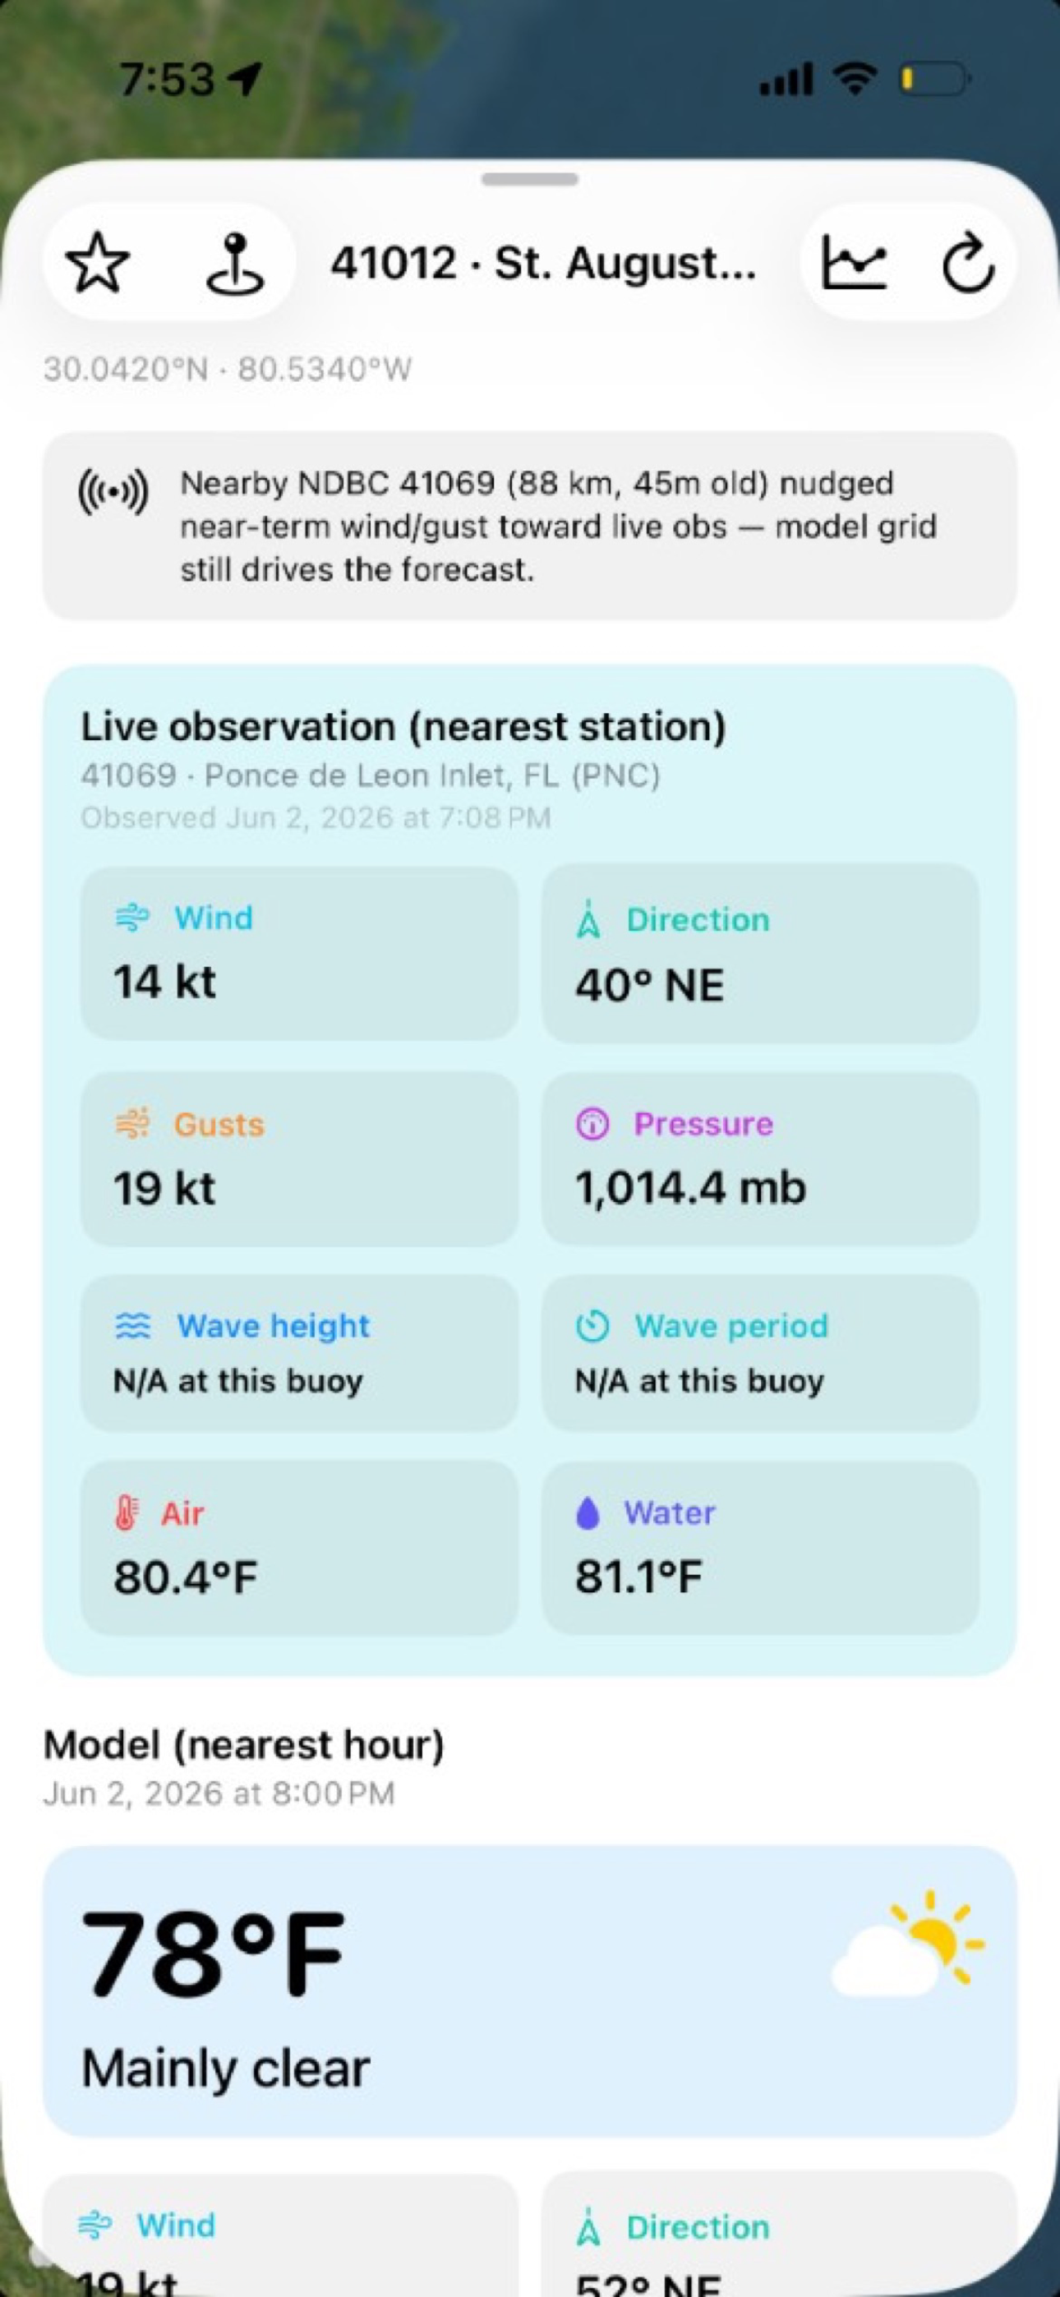Tap the coordinates 30.0420°N text
The image size is (1060, 2297).
coord(126,369)
